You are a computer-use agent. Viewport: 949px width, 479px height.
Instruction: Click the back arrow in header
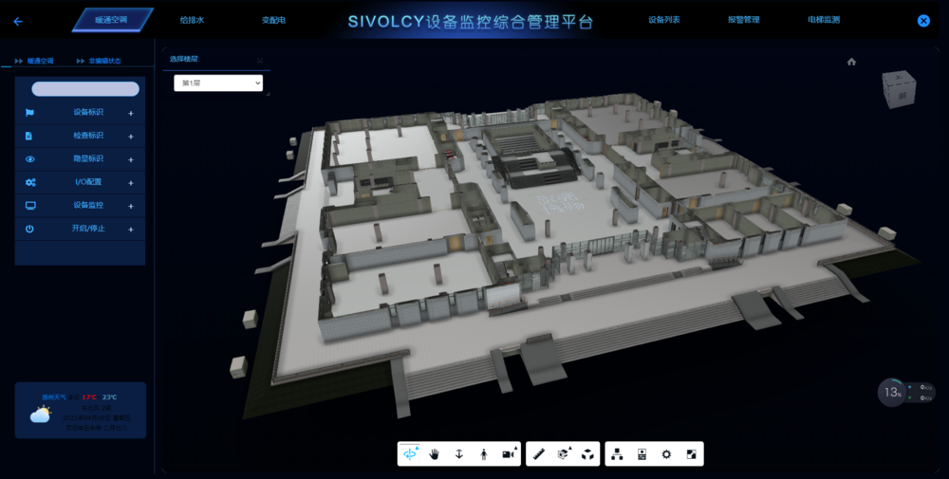pos(18,21)
